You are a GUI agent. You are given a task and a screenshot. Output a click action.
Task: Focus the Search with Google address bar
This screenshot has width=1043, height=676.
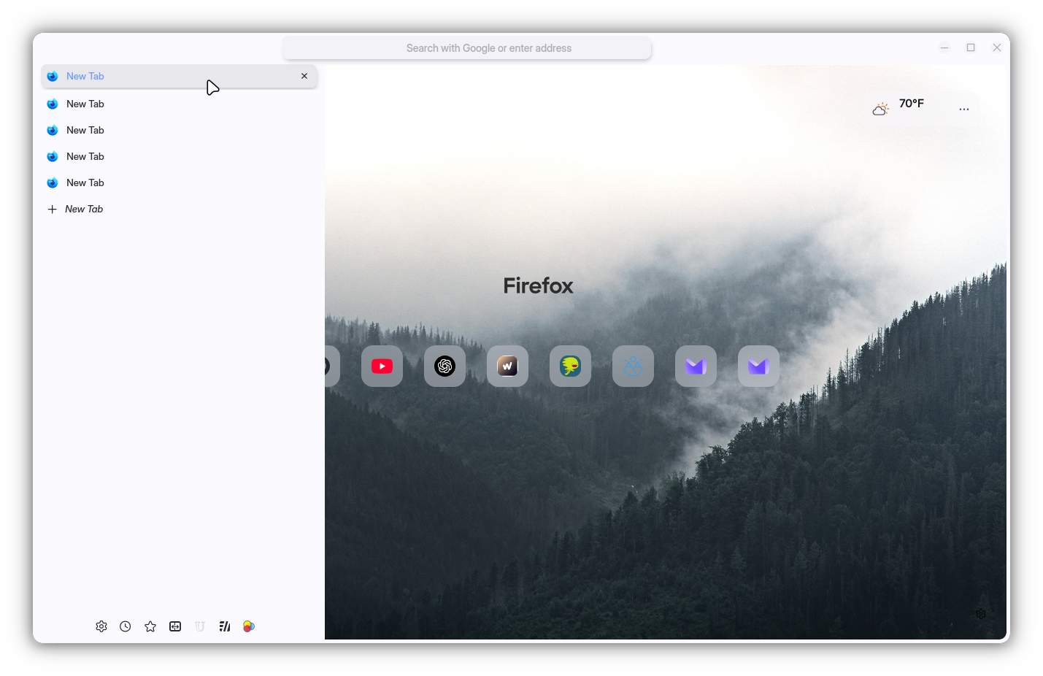467,48
